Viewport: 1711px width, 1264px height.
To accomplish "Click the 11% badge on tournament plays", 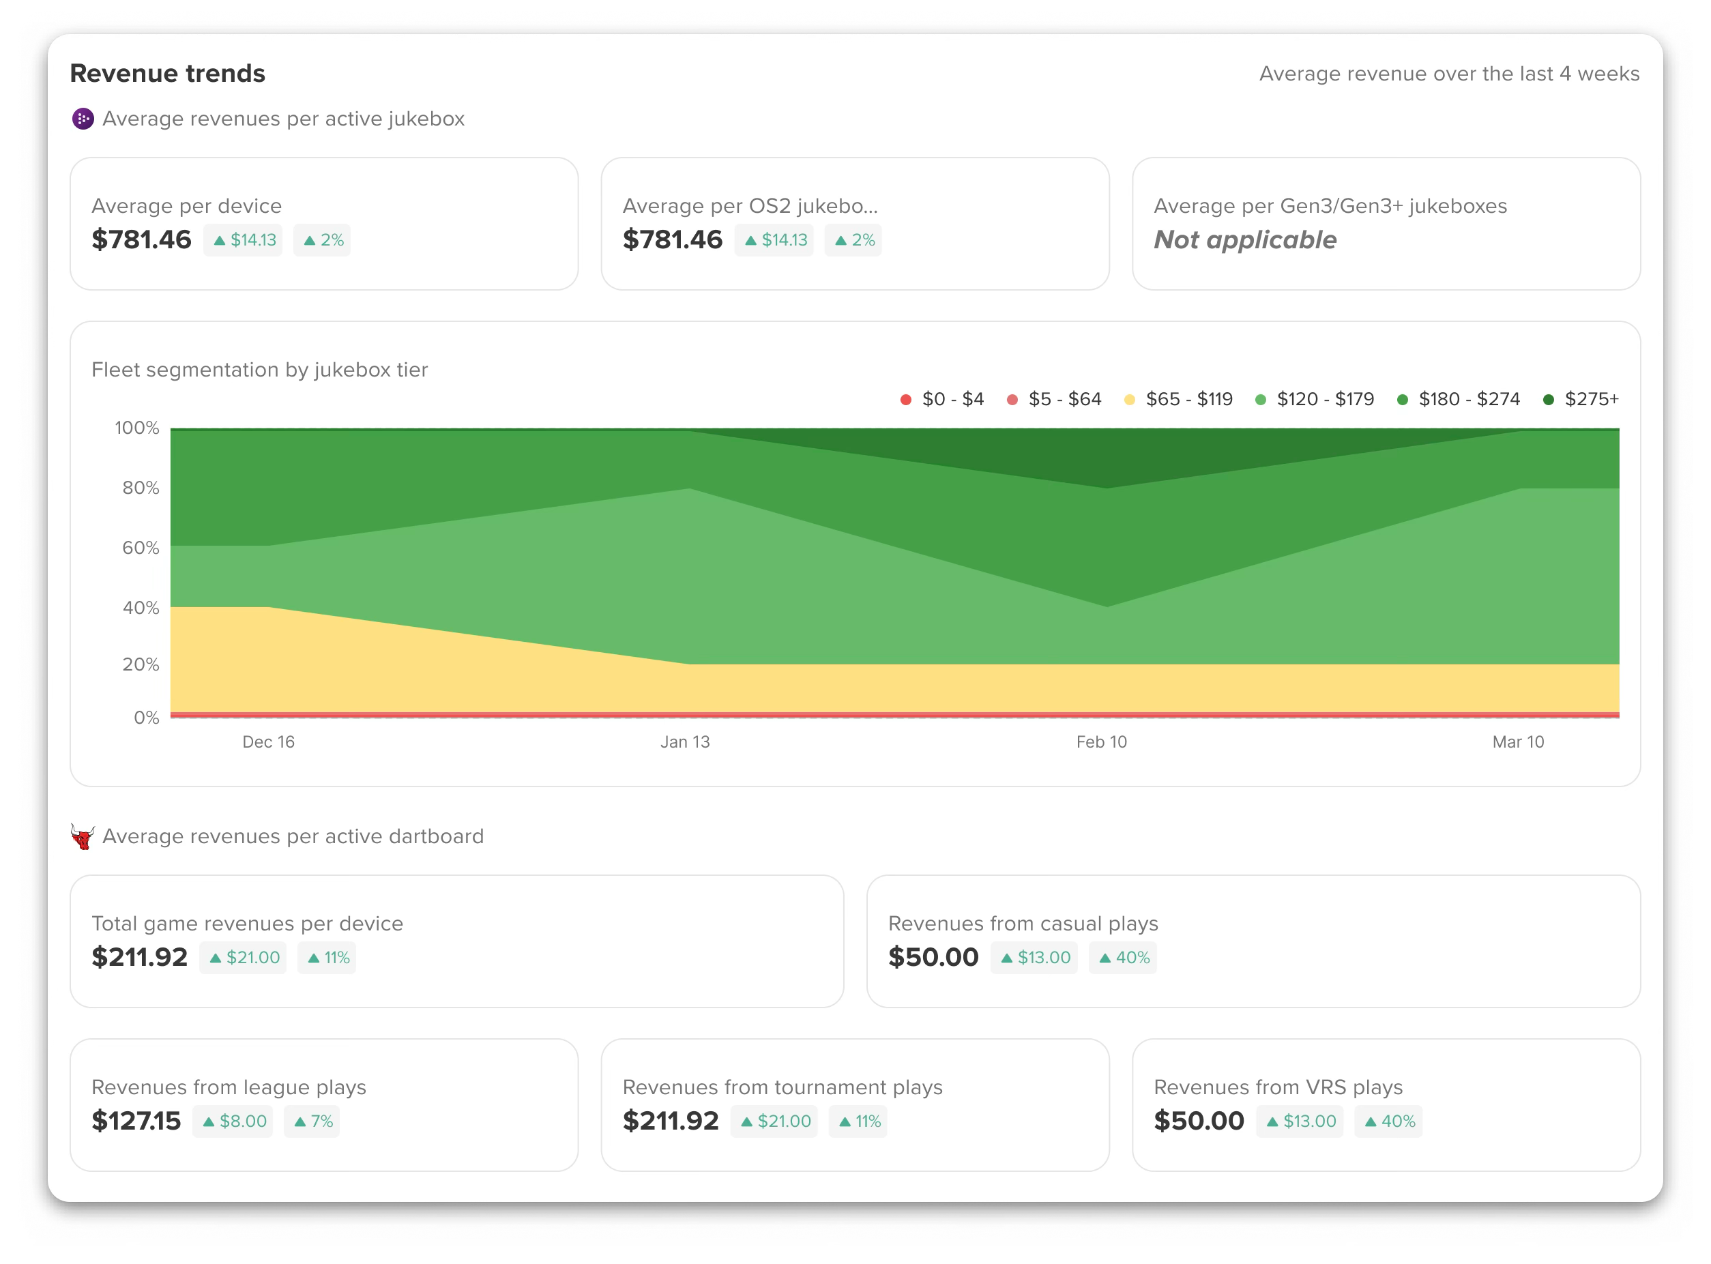I will point(858,1121).
